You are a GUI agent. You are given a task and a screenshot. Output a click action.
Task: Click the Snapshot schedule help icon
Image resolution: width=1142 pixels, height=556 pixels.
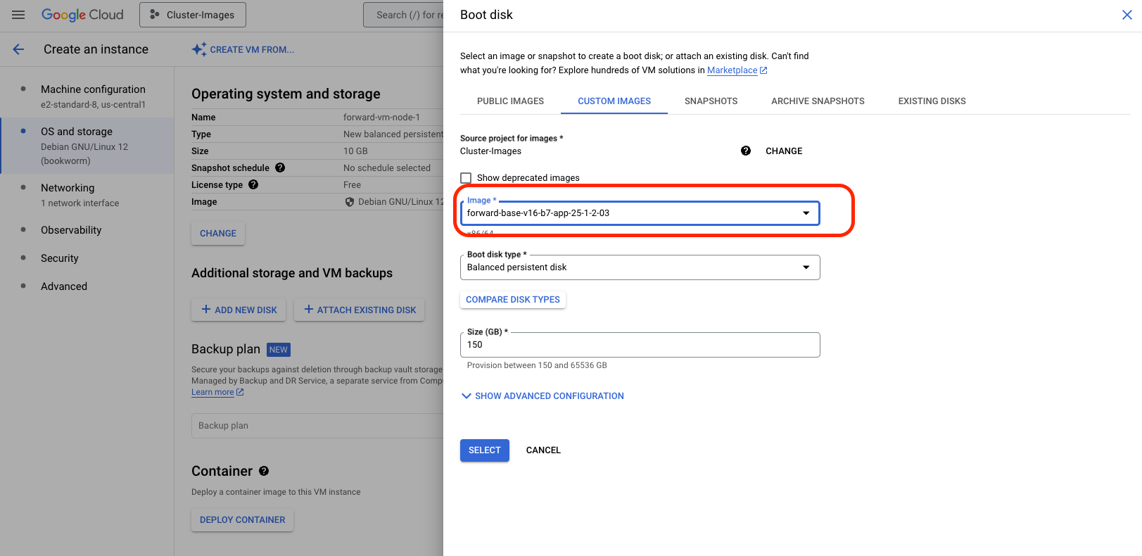point(280,168)
